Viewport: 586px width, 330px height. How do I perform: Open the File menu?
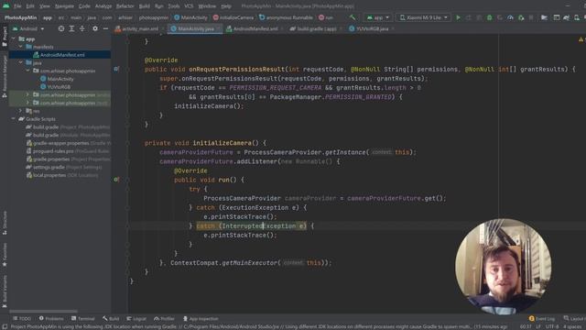[17, 6]
